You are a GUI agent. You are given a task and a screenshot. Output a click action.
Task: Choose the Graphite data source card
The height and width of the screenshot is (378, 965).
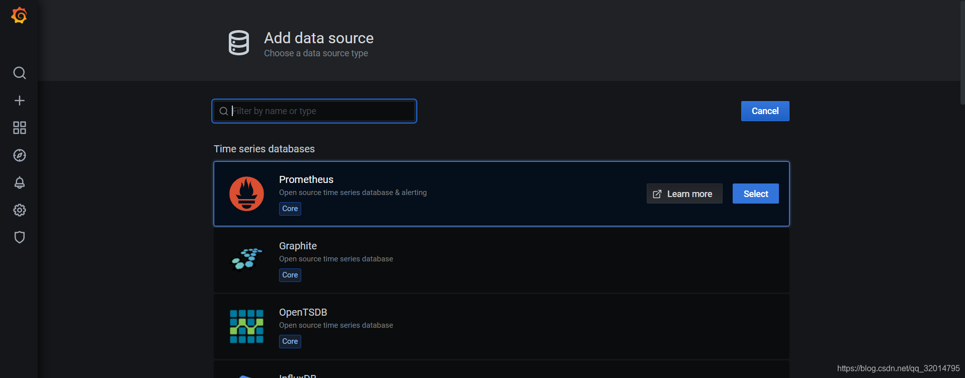pos(501,260)
